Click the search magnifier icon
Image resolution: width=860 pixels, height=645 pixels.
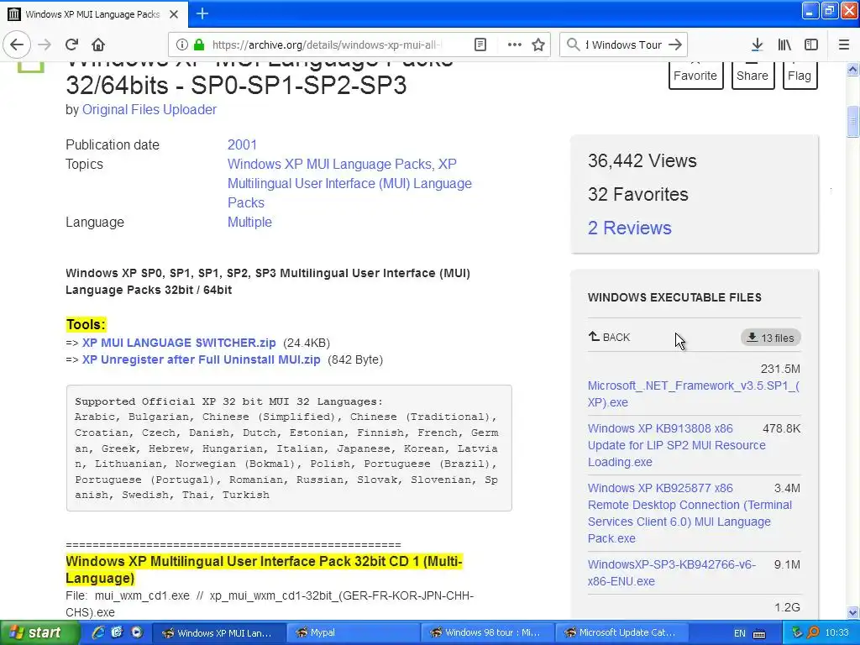click(x=573, y=45)
